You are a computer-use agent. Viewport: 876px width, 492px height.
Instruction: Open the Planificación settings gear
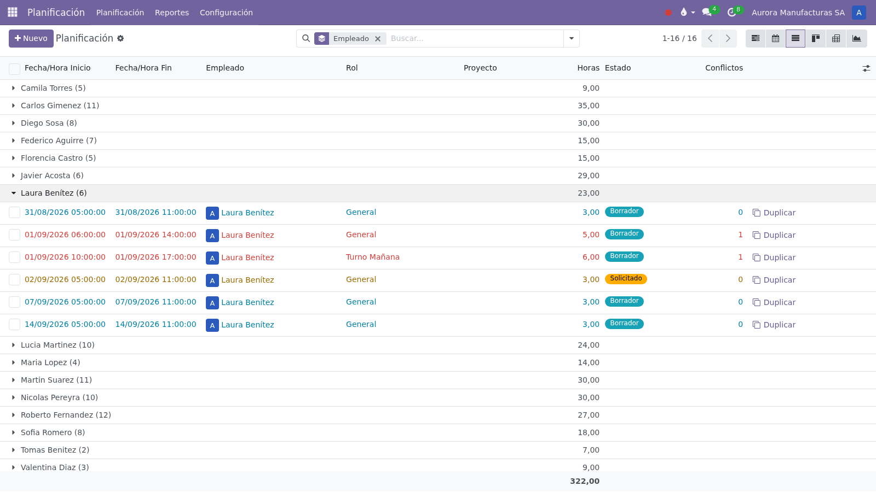tap(120, 38)
